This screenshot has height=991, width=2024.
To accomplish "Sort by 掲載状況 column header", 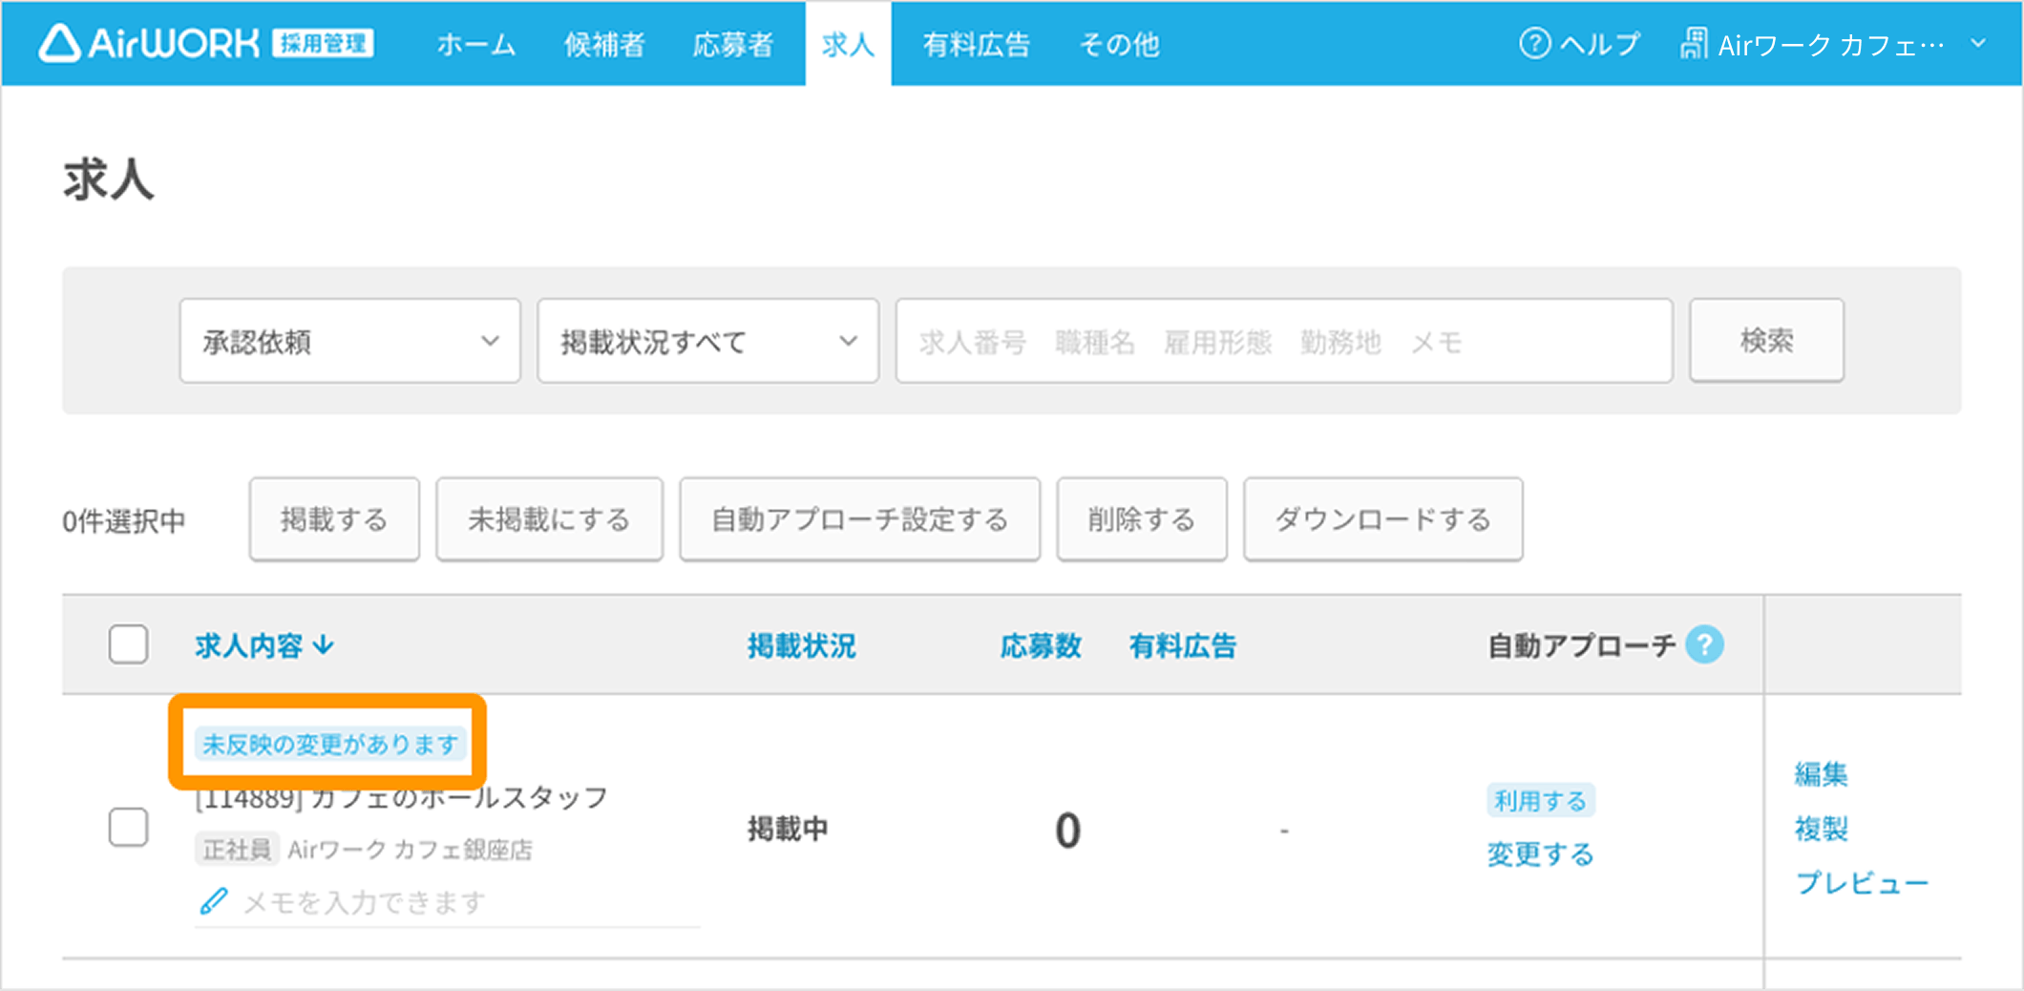I will click(x=802, y=646).
